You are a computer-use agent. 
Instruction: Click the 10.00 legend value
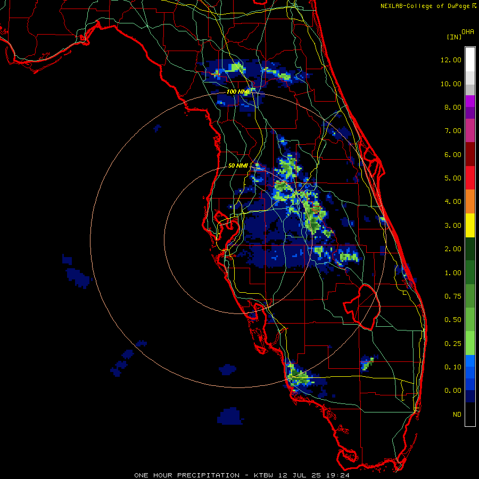(451, 84)
